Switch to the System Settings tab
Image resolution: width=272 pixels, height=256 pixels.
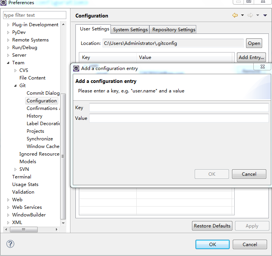(x=130, y=29)
